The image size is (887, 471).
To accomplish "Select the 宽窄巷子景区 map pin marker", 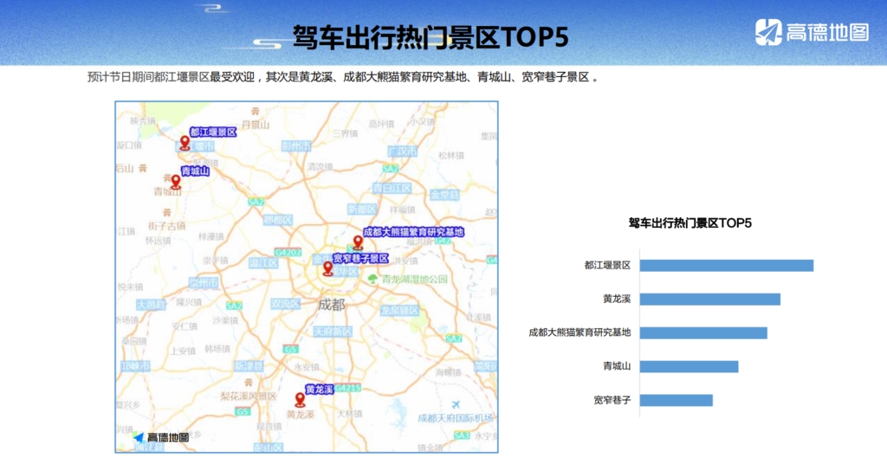I will pos(327,268).
